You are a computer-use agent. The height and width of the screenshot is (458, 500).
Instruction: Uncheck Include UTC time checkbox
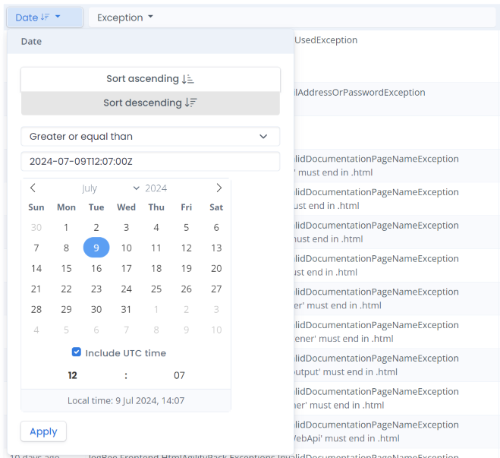[x=77, y=352]
